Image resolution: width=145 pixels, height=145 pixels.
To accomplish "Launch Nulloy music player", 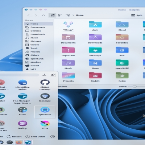I will click(x=22, y=125).
